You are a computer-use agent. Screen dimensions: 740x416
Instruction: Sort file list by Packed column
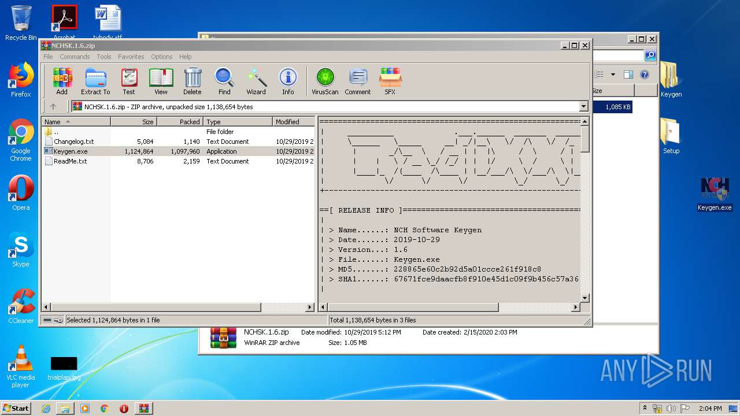click(180, 121)
